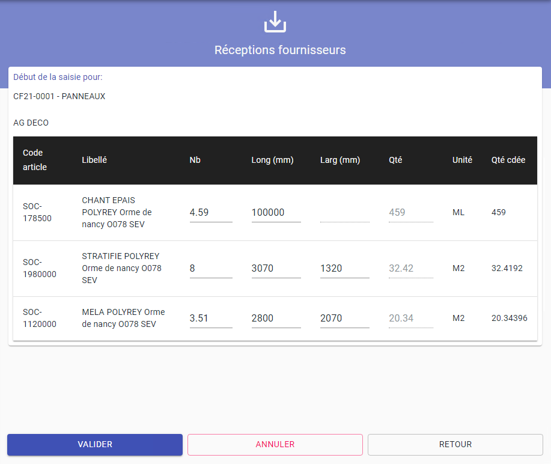Edit Nb field for CHANT EPAIS row

[x=210, y=213]
